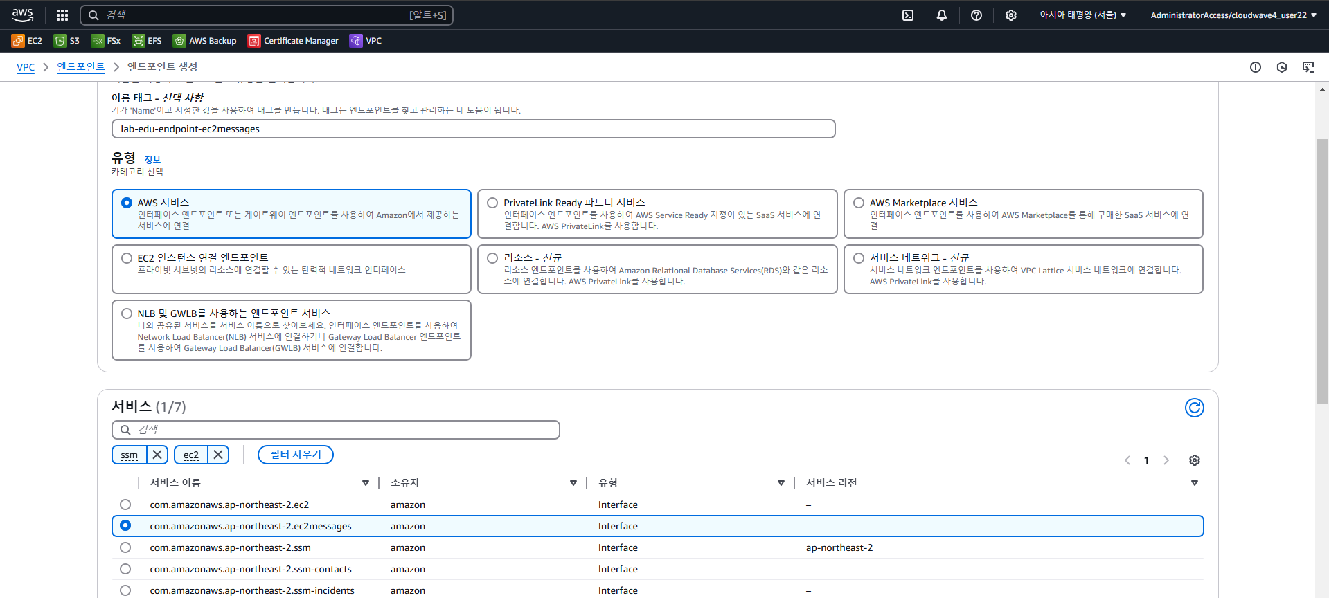This screenshot has height=598, width=1329.
Task: Open the services grid menu
Action: pyautogui.click(x=62, y=15)
